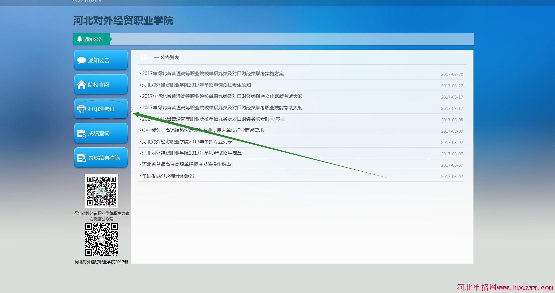Click the printer icon on 打印准考证 button

click(x=82, y=109)
